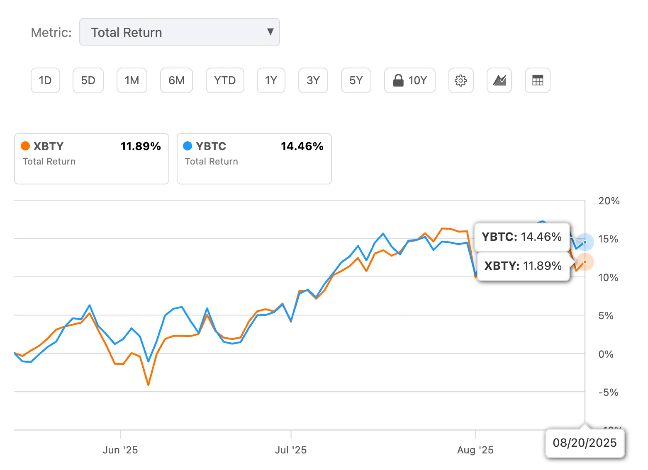The height and width of the screenshot is (470, 648).
Task: Toggle the YBTC series visibility via its legend card
Action: click(254, 159)
